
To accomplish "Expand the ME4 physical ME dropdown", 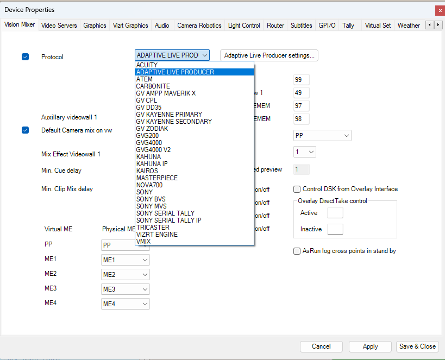I will pyautogui.click(x=125, y=304).
